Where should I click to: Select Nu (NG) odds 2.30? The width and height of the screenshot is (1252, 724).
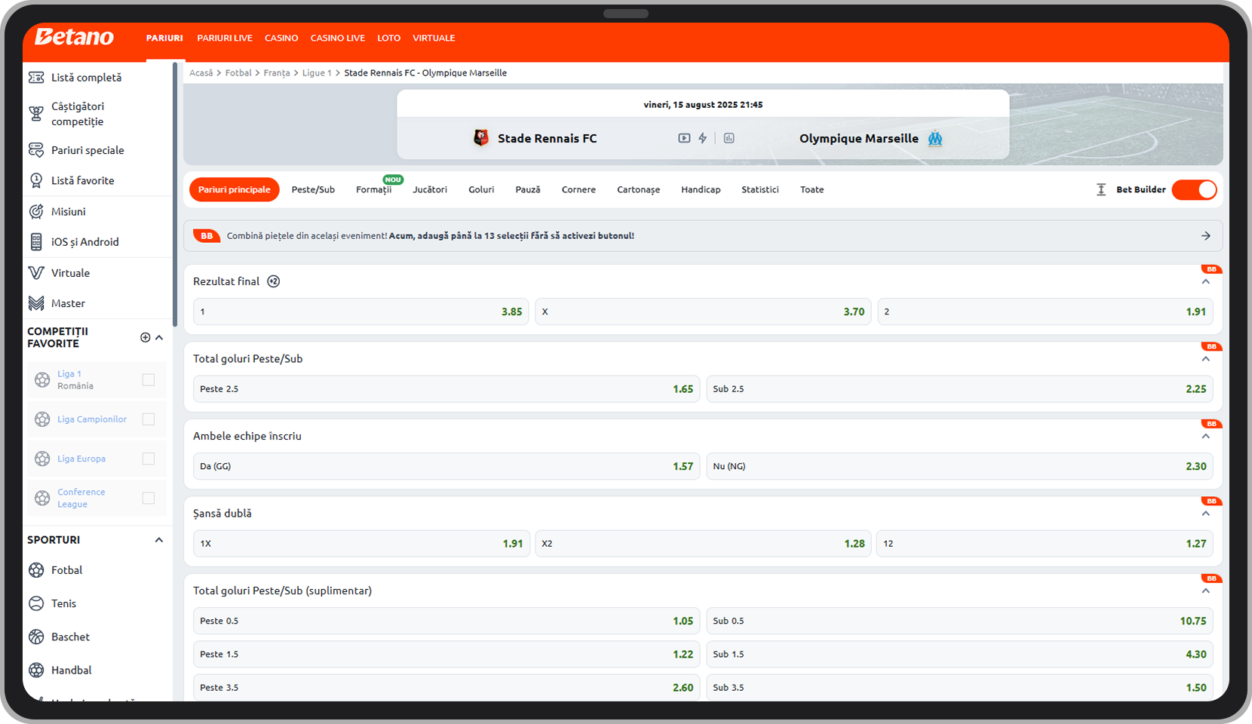(959, 466)
